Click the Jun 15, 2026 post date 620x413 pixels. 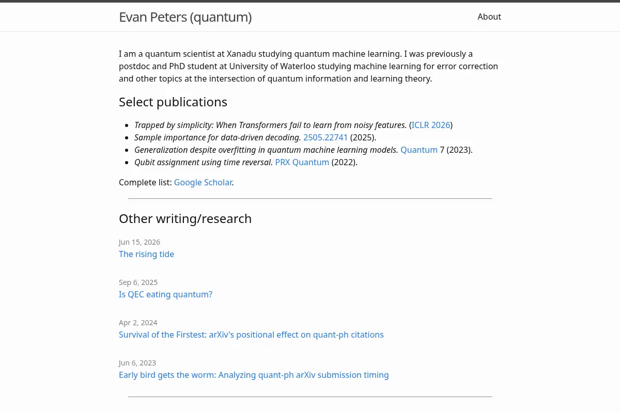click(139, 242)
